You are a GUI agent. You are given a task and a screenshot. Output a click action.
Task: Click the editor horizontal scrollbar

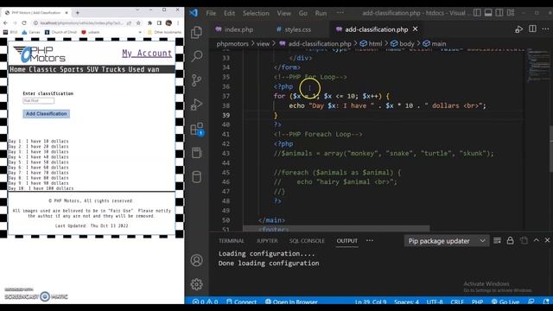[336, 228]
